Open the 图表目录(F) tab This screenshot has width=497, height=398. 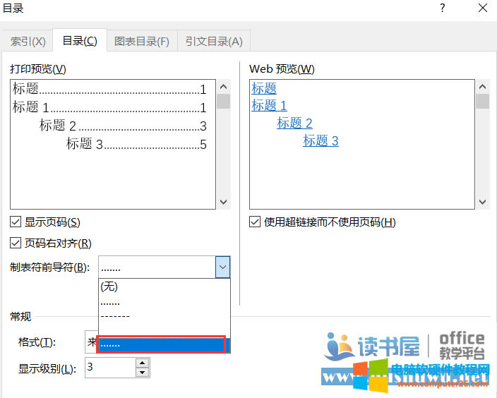point(142,41)
